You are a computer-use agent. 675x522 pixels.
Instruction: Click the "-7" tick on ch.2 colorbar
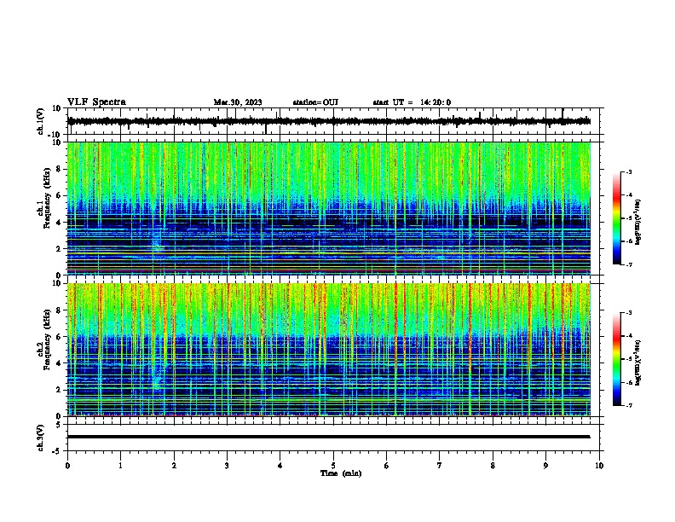629,405
